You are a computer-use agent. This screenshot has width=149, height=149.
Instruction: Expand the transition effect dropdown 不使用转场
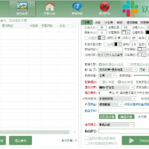tap(117, 99)
